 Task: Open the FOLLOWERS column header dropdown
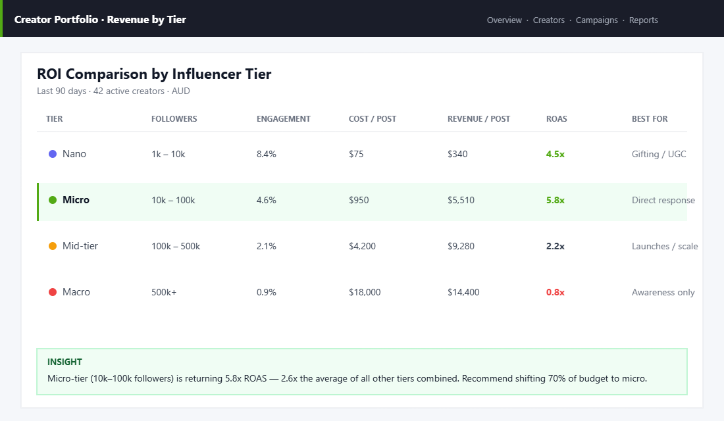point(174,119)
